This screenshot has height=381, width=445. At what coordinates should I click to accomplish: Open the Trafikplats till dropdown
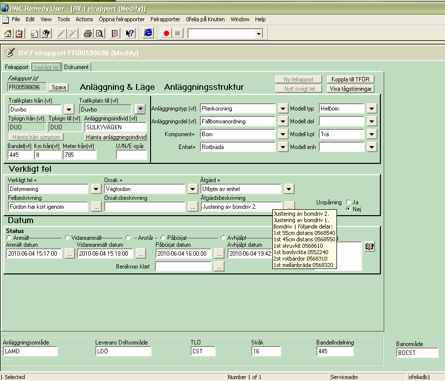[141, 109]
